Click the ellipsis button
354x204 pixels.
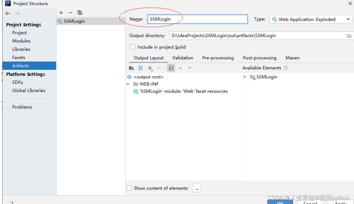pos(197,188)
